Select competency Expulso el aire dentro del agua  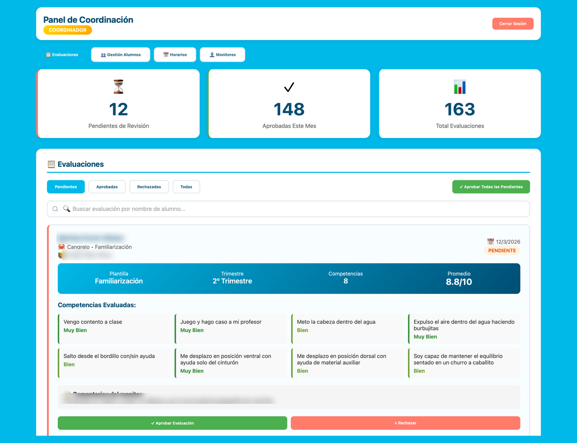pyautogui.click(x=464, y=329)
